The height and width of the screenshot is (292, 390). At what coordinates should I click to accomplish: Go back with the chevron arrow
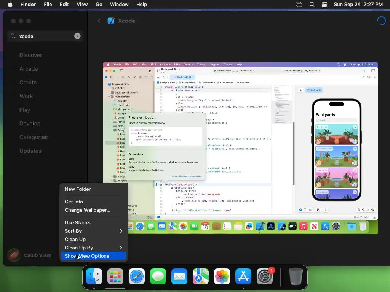click(99, 21)
